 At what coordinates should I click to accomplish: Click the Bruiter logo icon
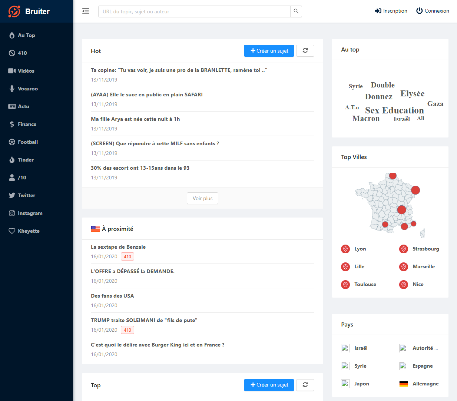click(14, 11)
